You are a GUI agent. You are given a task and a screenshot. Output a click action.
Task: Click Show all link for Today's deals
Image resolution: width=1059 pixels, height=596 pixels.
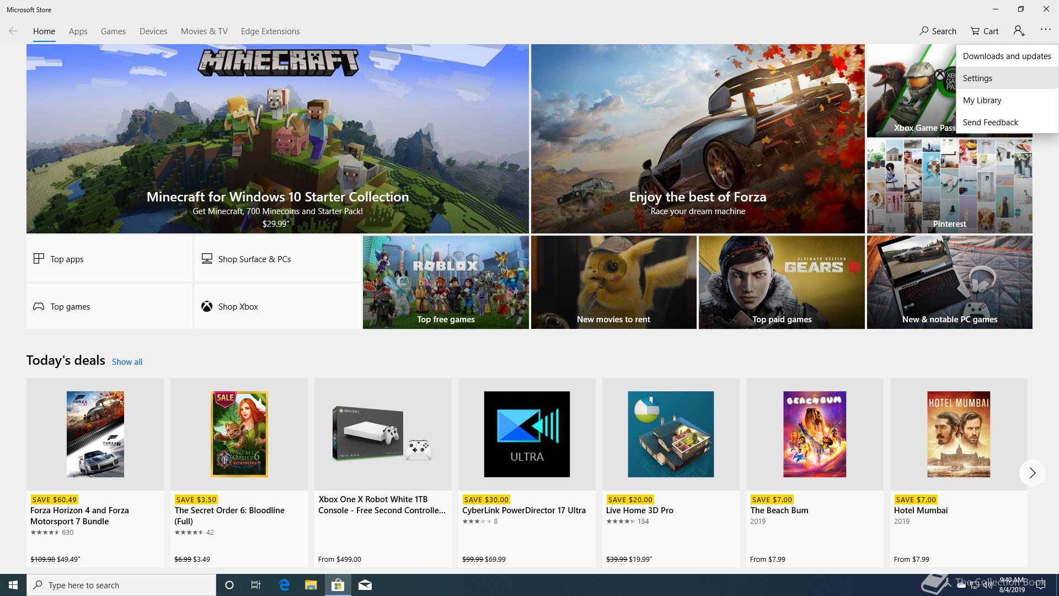[127, 361]
